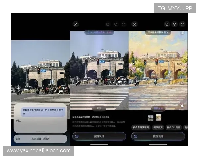
Task: Cancel generation with the 取消 button
Action: [99, 108]
